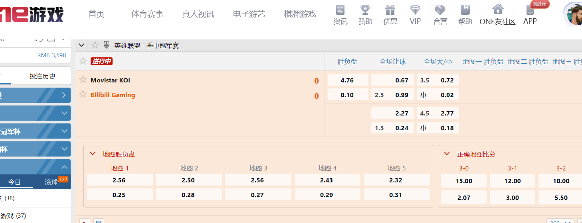The image size is (582, 223).
Task: Select 地图 5 odds 0.31
Action: (x=396, y=195)
